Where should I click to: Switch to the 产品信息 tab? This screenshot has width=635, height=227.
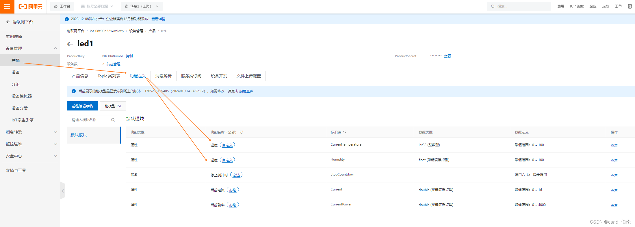(80, 76)
